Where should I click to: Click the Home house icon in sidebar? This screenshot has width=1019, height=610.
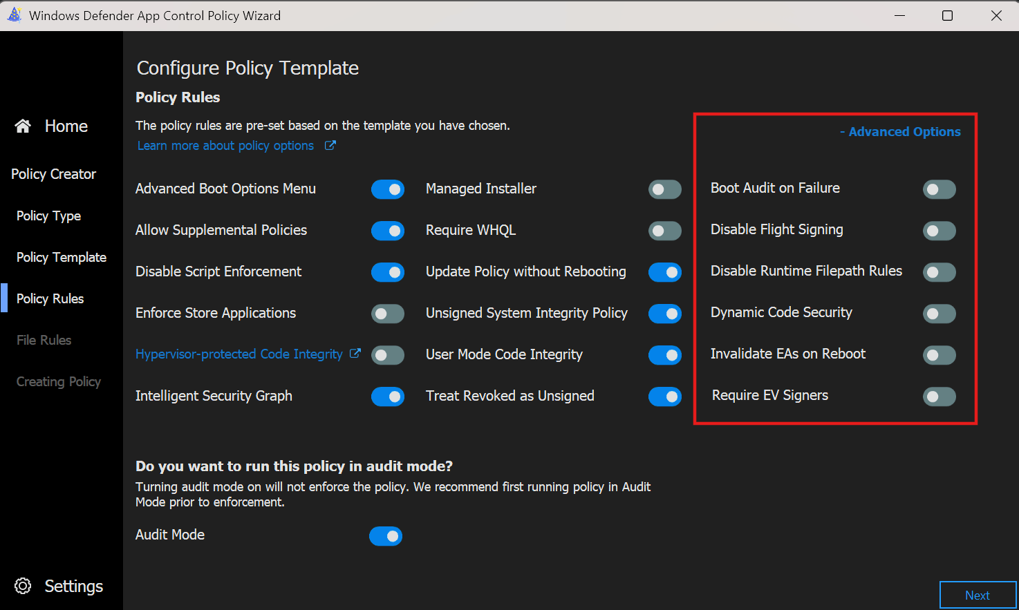click(x=23, y=126)
